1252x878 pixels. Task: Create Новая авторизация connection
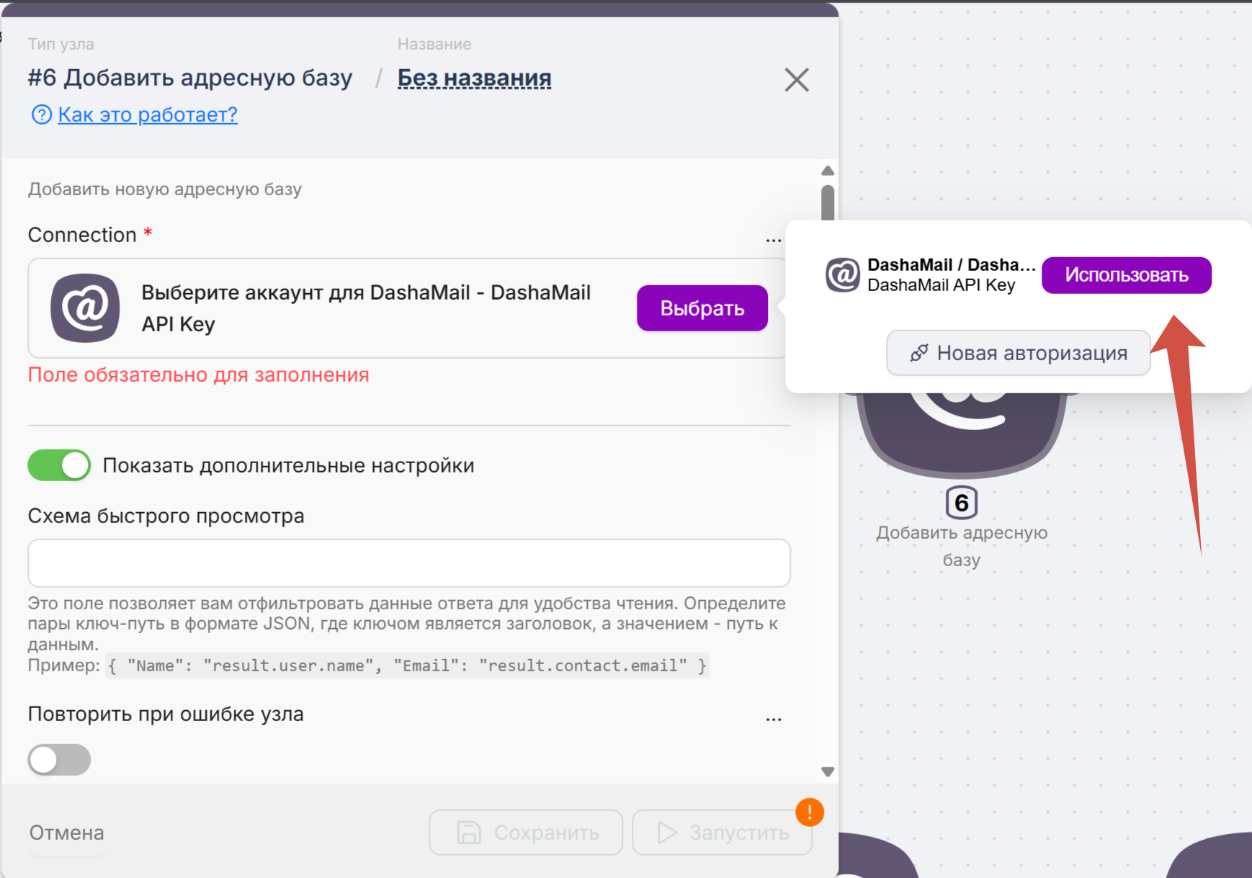1018,353
